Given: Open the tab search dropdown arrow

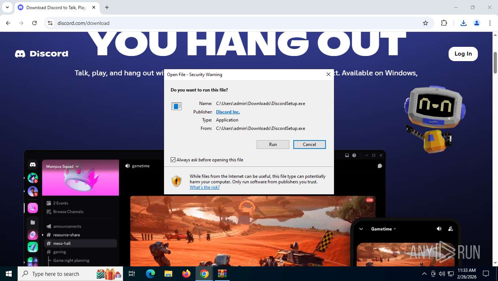Looking at the screenshot, I should pos(7,7).
